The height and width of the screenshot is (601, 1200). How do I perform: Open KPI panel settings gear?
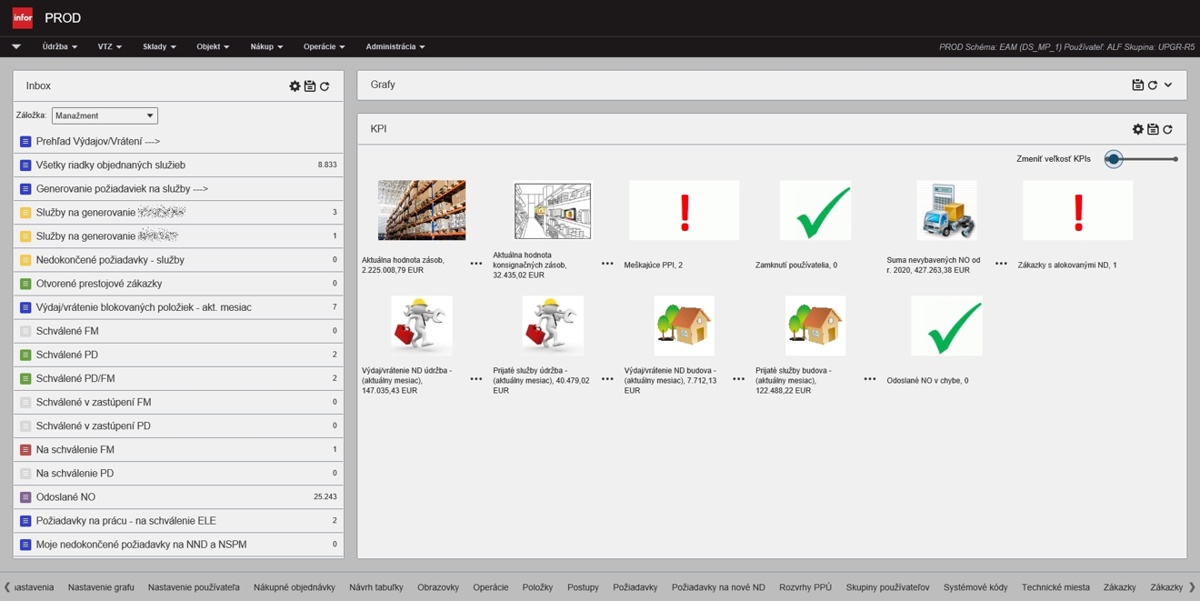[x=1137, y=130]
